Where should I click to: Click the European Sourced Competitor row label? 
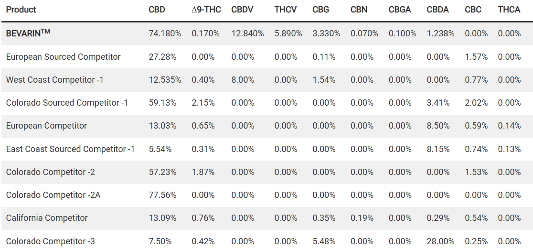coord(63,57)
